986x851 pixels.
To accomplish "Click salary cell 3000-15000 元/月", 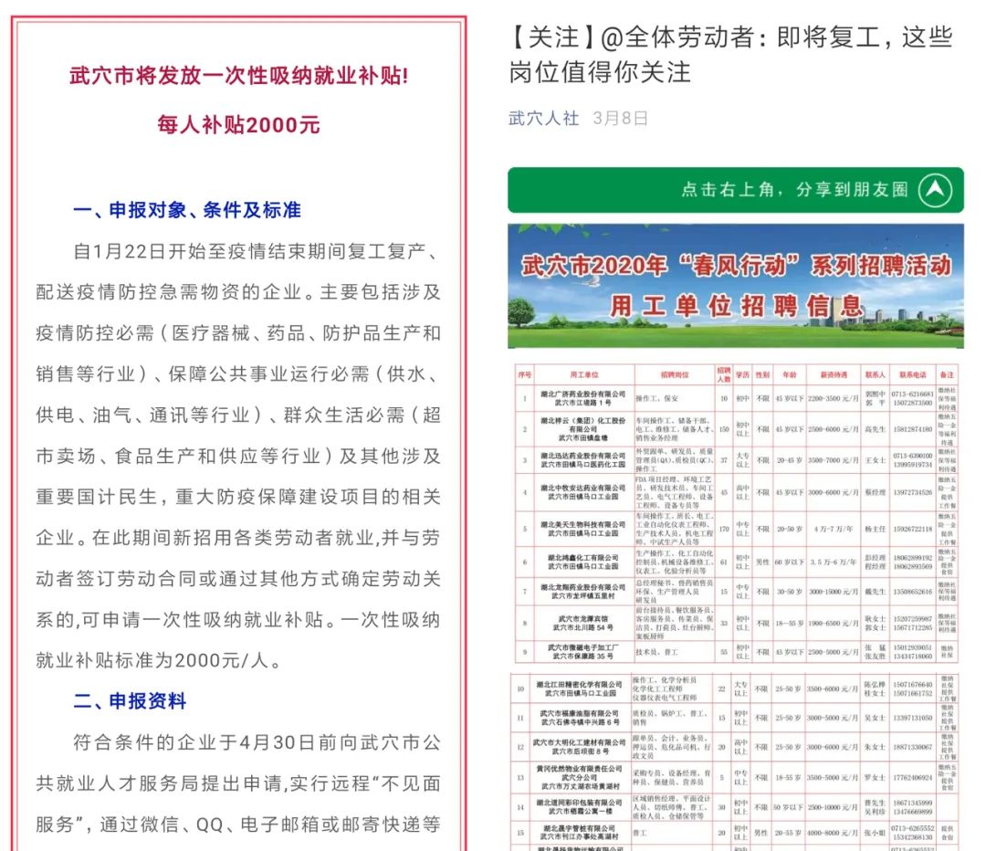I will pyautogui.click(x=834, y=592).
